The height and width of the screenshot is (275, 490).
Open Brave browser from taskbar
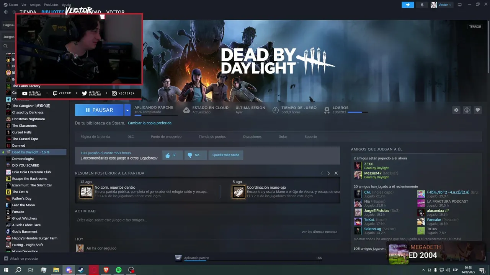point(106,270)
